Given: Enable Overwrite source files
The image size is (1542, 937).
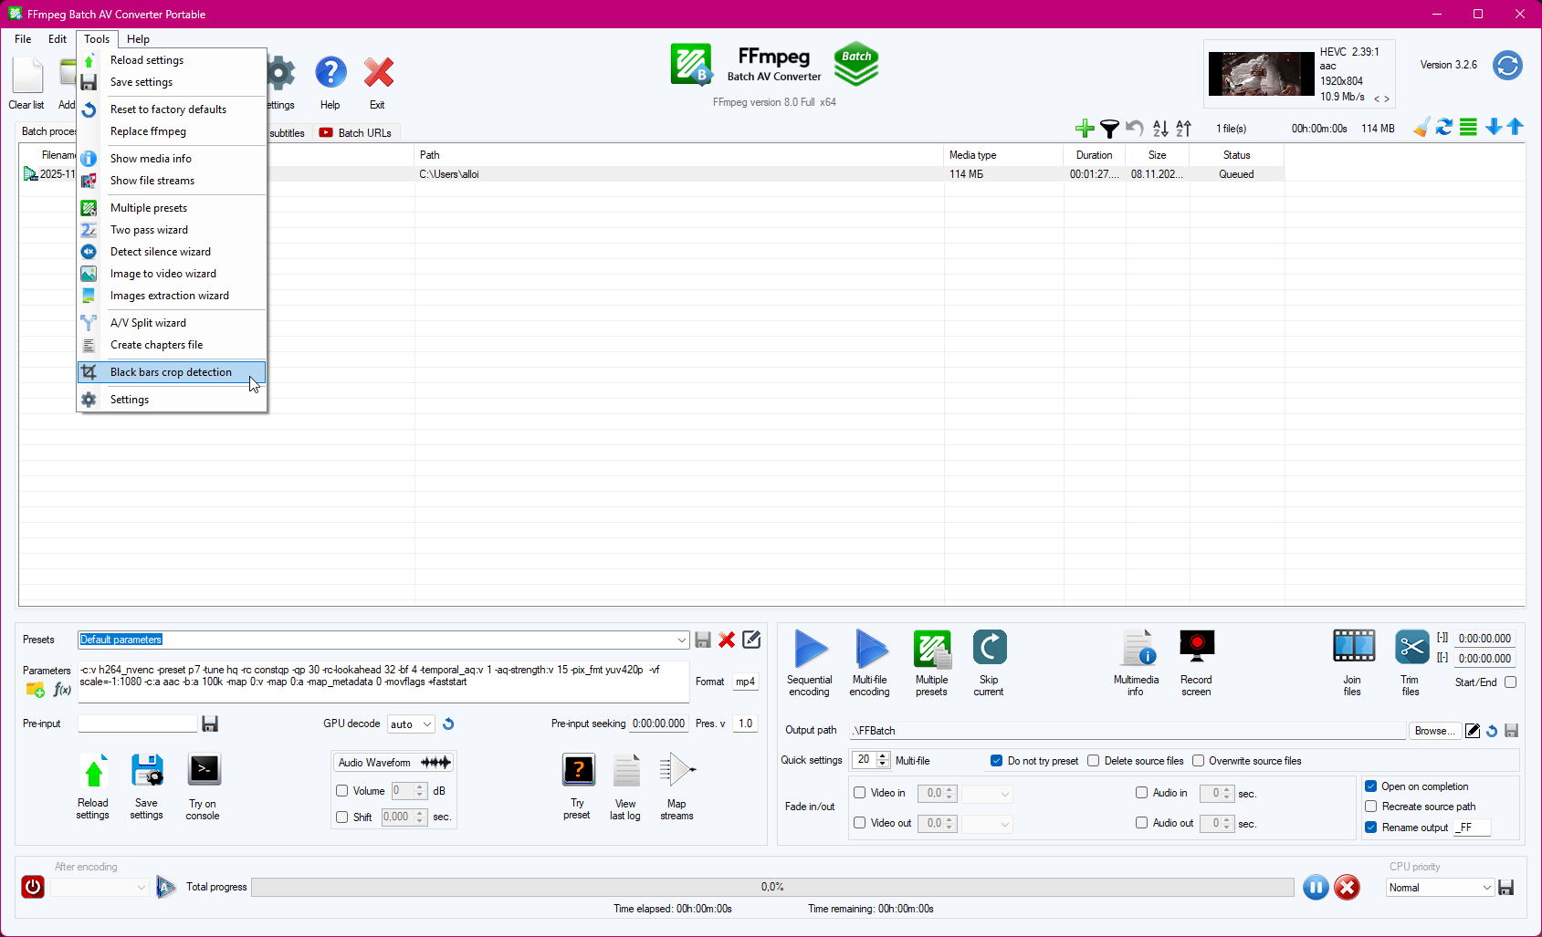Looking at the screenshot, I should pyautogui.click(x=1198, y=761).
